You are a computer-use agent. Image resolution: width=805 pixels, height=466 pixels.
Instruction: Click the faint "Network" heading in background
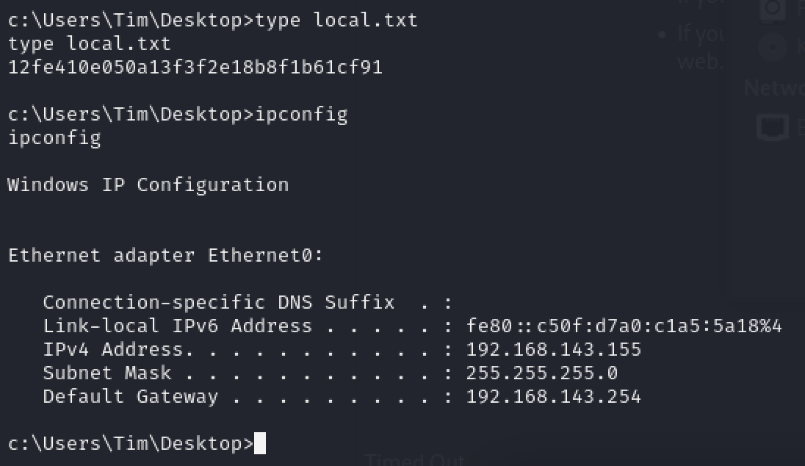coord(774,88)
